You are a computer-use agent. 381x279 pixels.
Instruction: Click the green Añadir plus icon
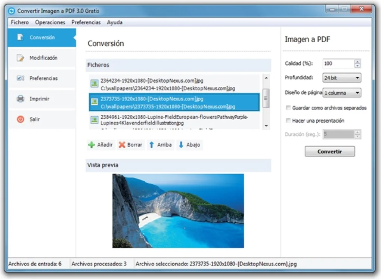(92, 144)
